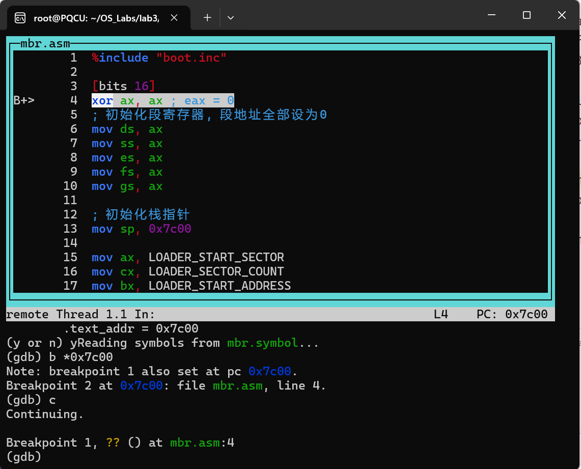Click the mov bx, LOADER_START_ADDRESS line
Viewport: 581px width, 469px height.
point(191,286)
